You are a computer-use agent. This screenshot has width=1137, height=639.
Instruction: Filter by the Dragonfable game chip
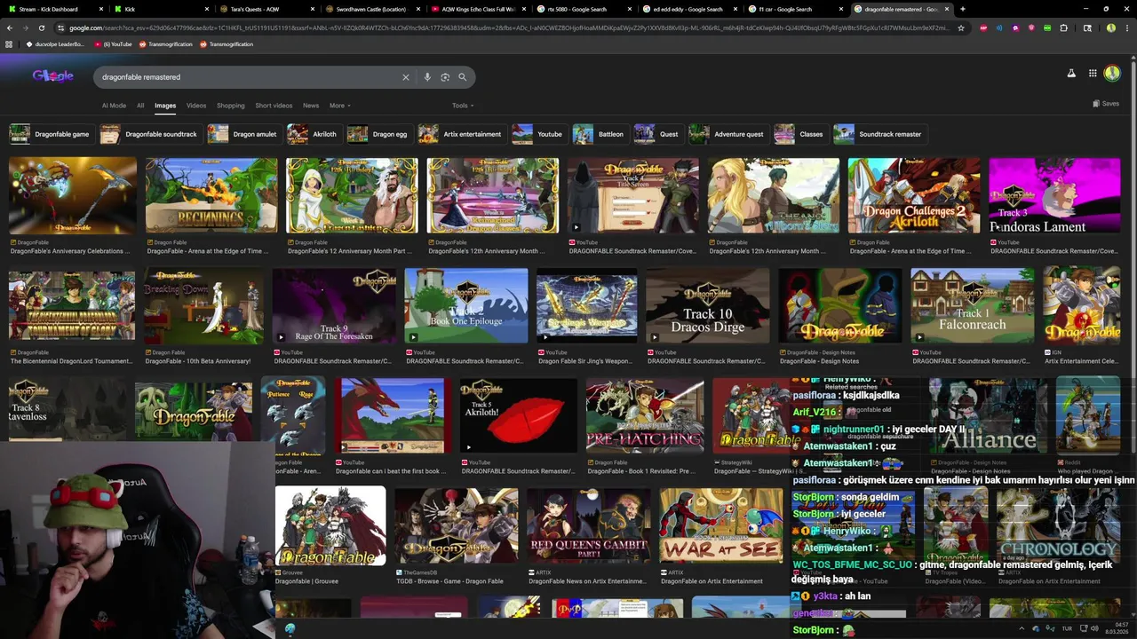tap(50, 134)
